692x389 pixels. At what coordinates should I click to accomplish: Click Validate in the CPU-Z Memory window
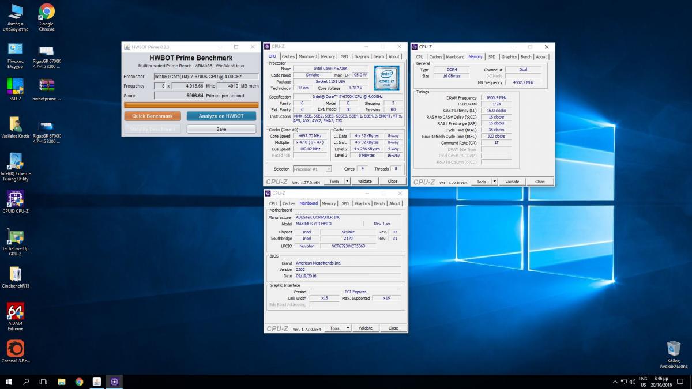[x=512, y=182]
